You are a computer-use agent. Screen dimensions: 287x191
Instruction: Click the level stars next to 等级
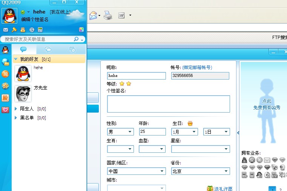click(x=125, y=84)
